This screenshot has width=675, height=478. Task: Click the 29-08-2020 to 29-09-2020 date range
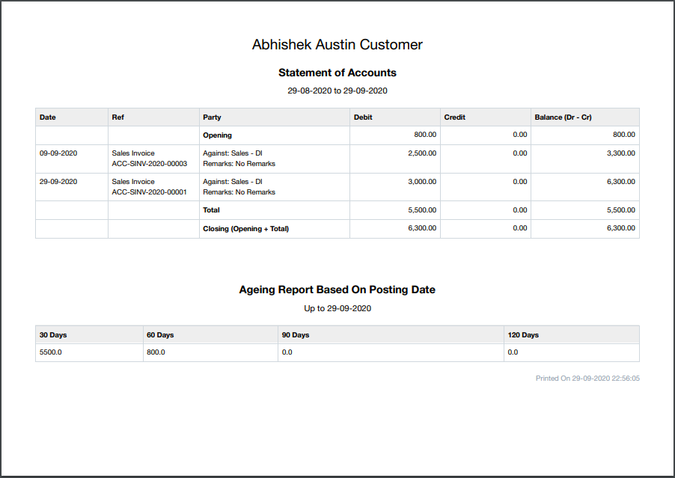click(x=337, y=91)
